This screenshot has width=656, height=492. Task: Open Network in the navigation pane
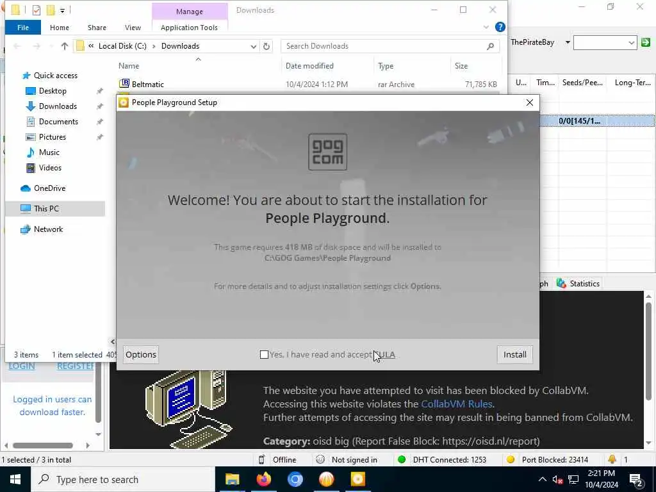(48, 229)
